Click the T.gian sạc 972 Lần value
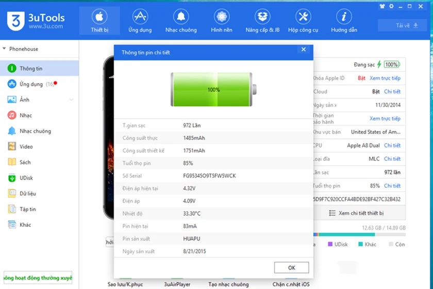The height and width of the screenshot is (289, 433). [x=192, y=125]
